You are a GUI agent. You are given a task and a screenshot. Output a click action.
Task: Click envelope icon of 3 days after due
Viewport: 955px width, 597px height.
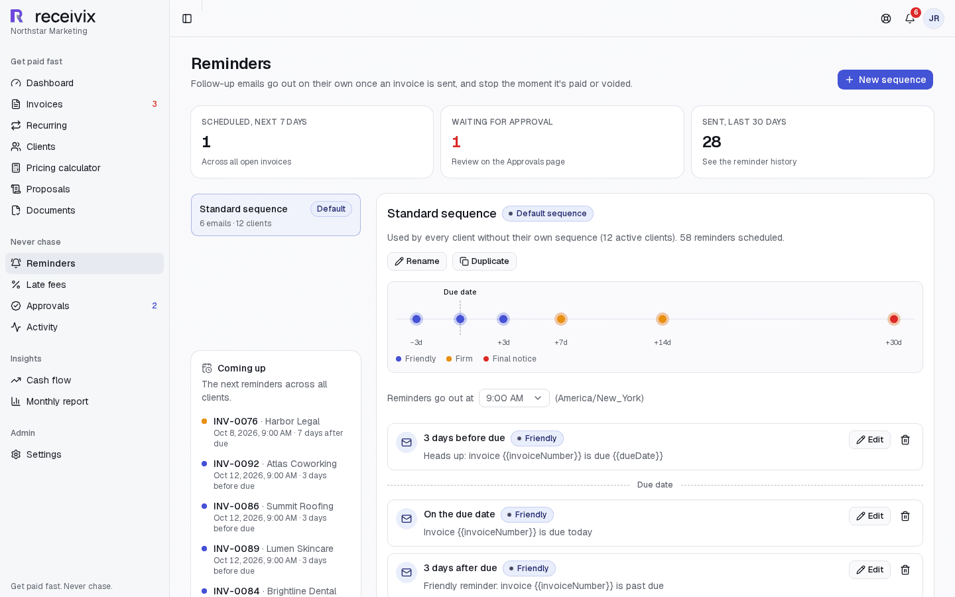407,572
